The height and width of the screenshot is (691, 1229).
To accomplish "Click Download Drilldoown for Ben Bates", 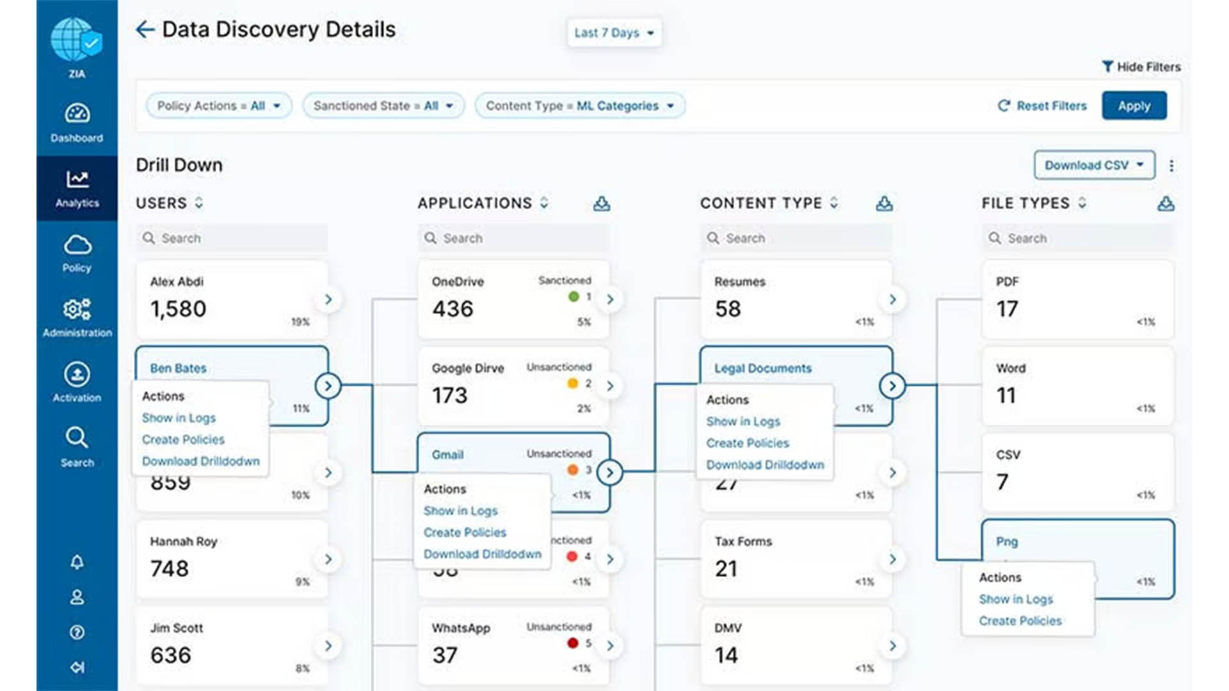I will pos(202,461).
